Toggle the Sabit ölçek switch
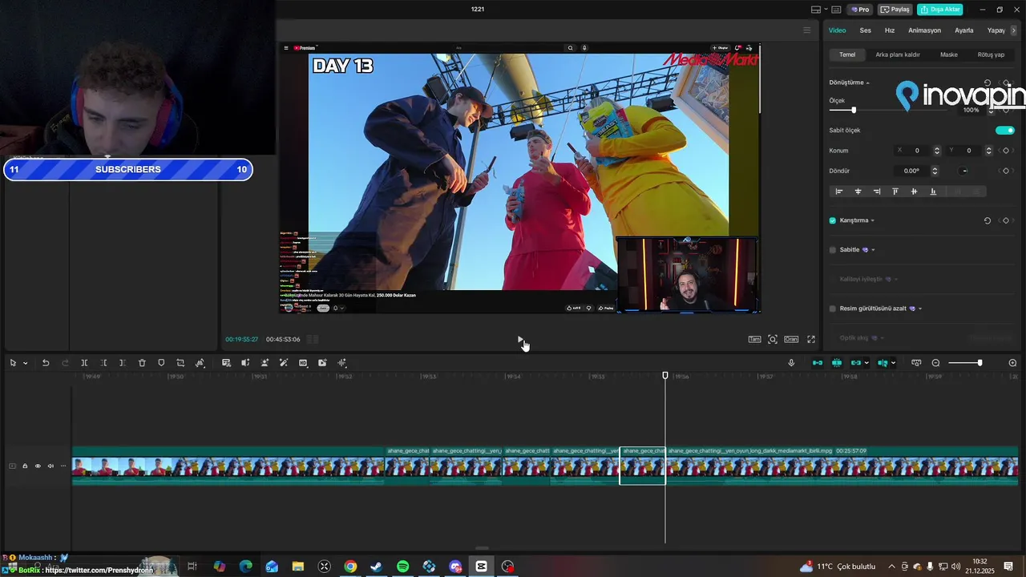 pyautogui.click(x=1005, y=130)
